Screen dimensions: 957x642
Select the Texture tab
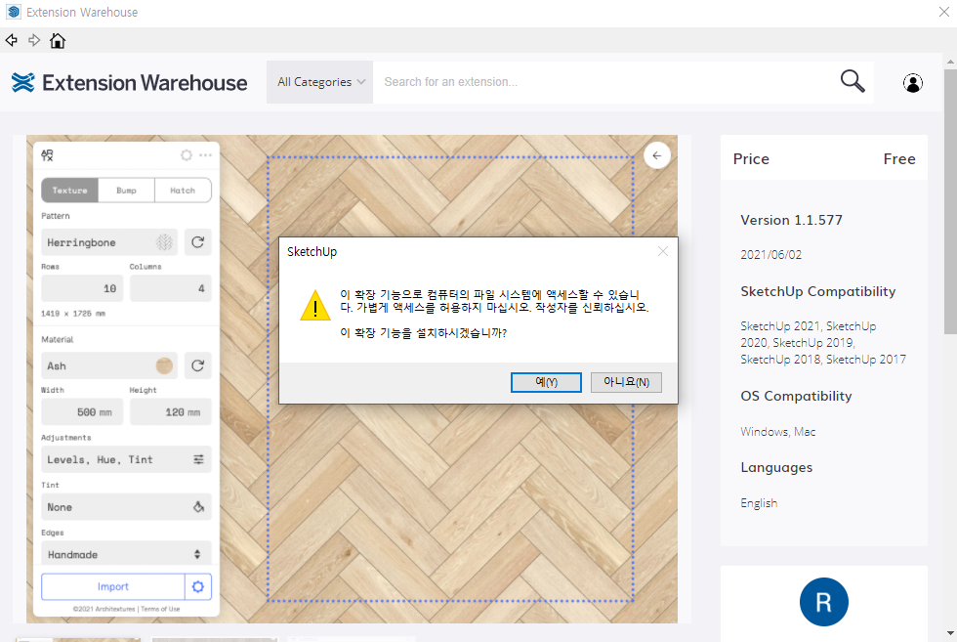coord(69,190)
